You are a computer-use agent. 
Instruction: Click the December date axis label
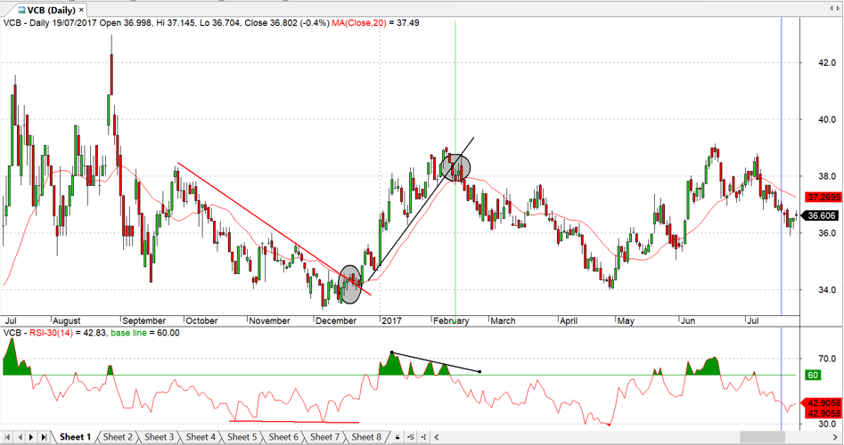coord(336,321)
